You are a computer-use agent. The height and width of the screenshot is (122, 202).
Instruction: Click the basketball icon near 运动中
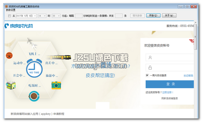click(x=9, y=55)
